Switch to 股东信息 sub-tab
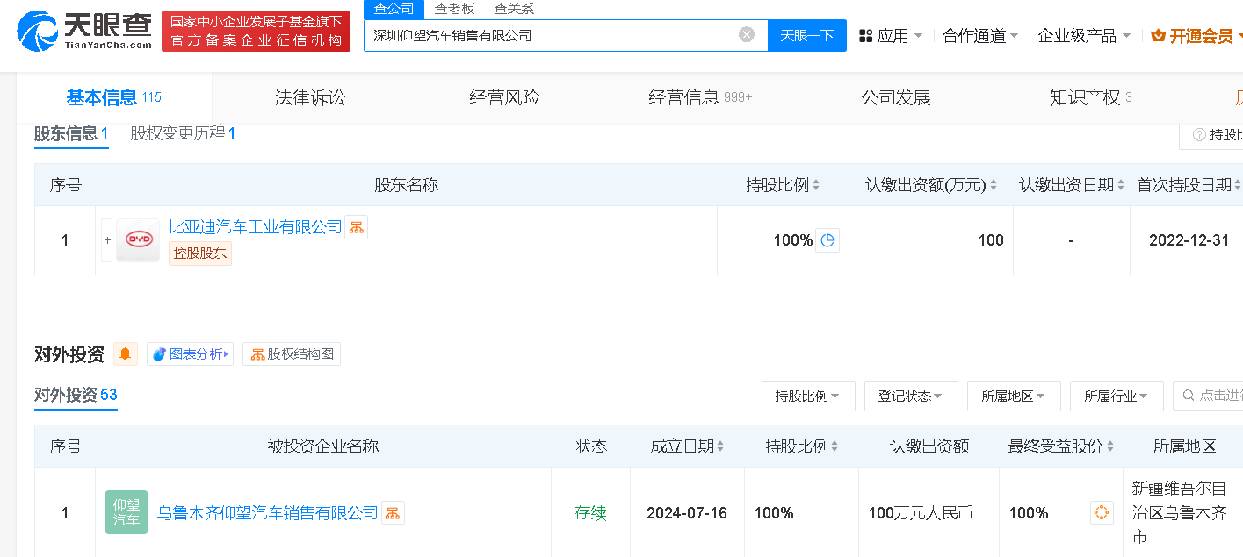This screenshot has width=1243, height=557. [71, 134]
